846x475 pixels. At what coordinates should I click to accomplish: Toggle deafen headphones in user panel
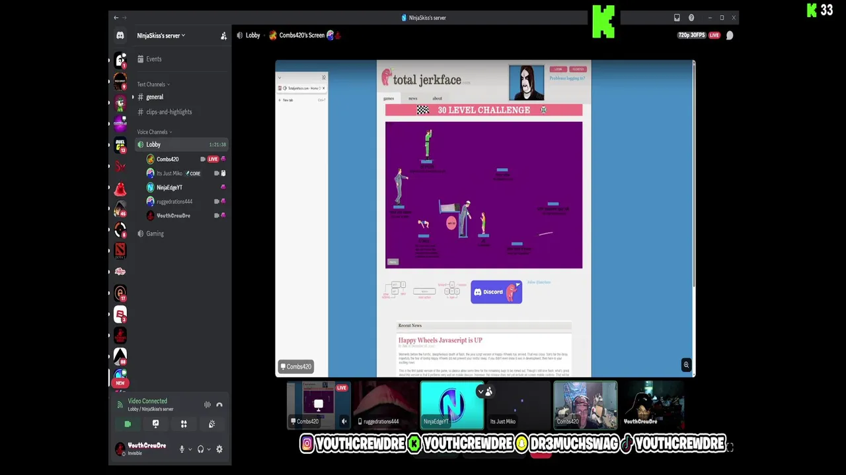[200, 449]
